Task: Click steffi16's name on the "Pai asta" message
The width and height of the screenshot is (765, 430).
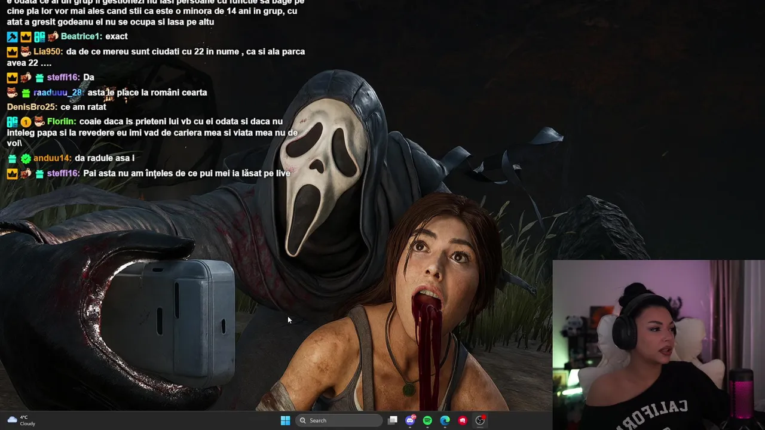Action: click(x=63, y=174)
